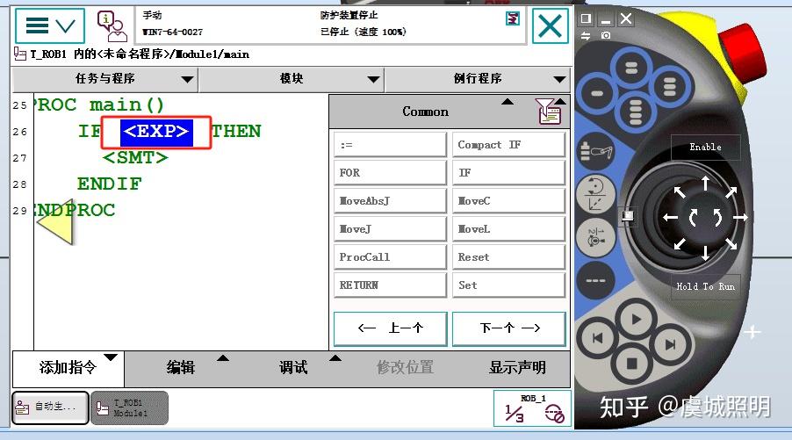792x440 pixels.
Task: Click the joystick upper-right diagonal arrow
Action: coord(731,192)
